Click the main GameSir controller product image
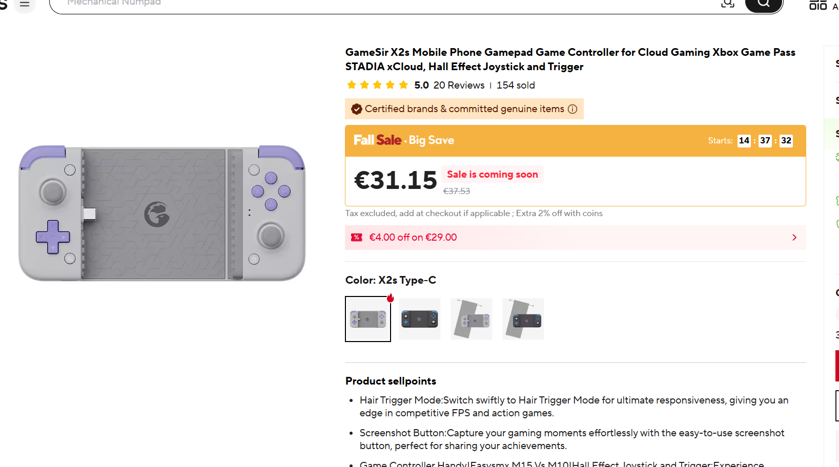The width and height of the screenshot is (839, 467). coord(162,213)
